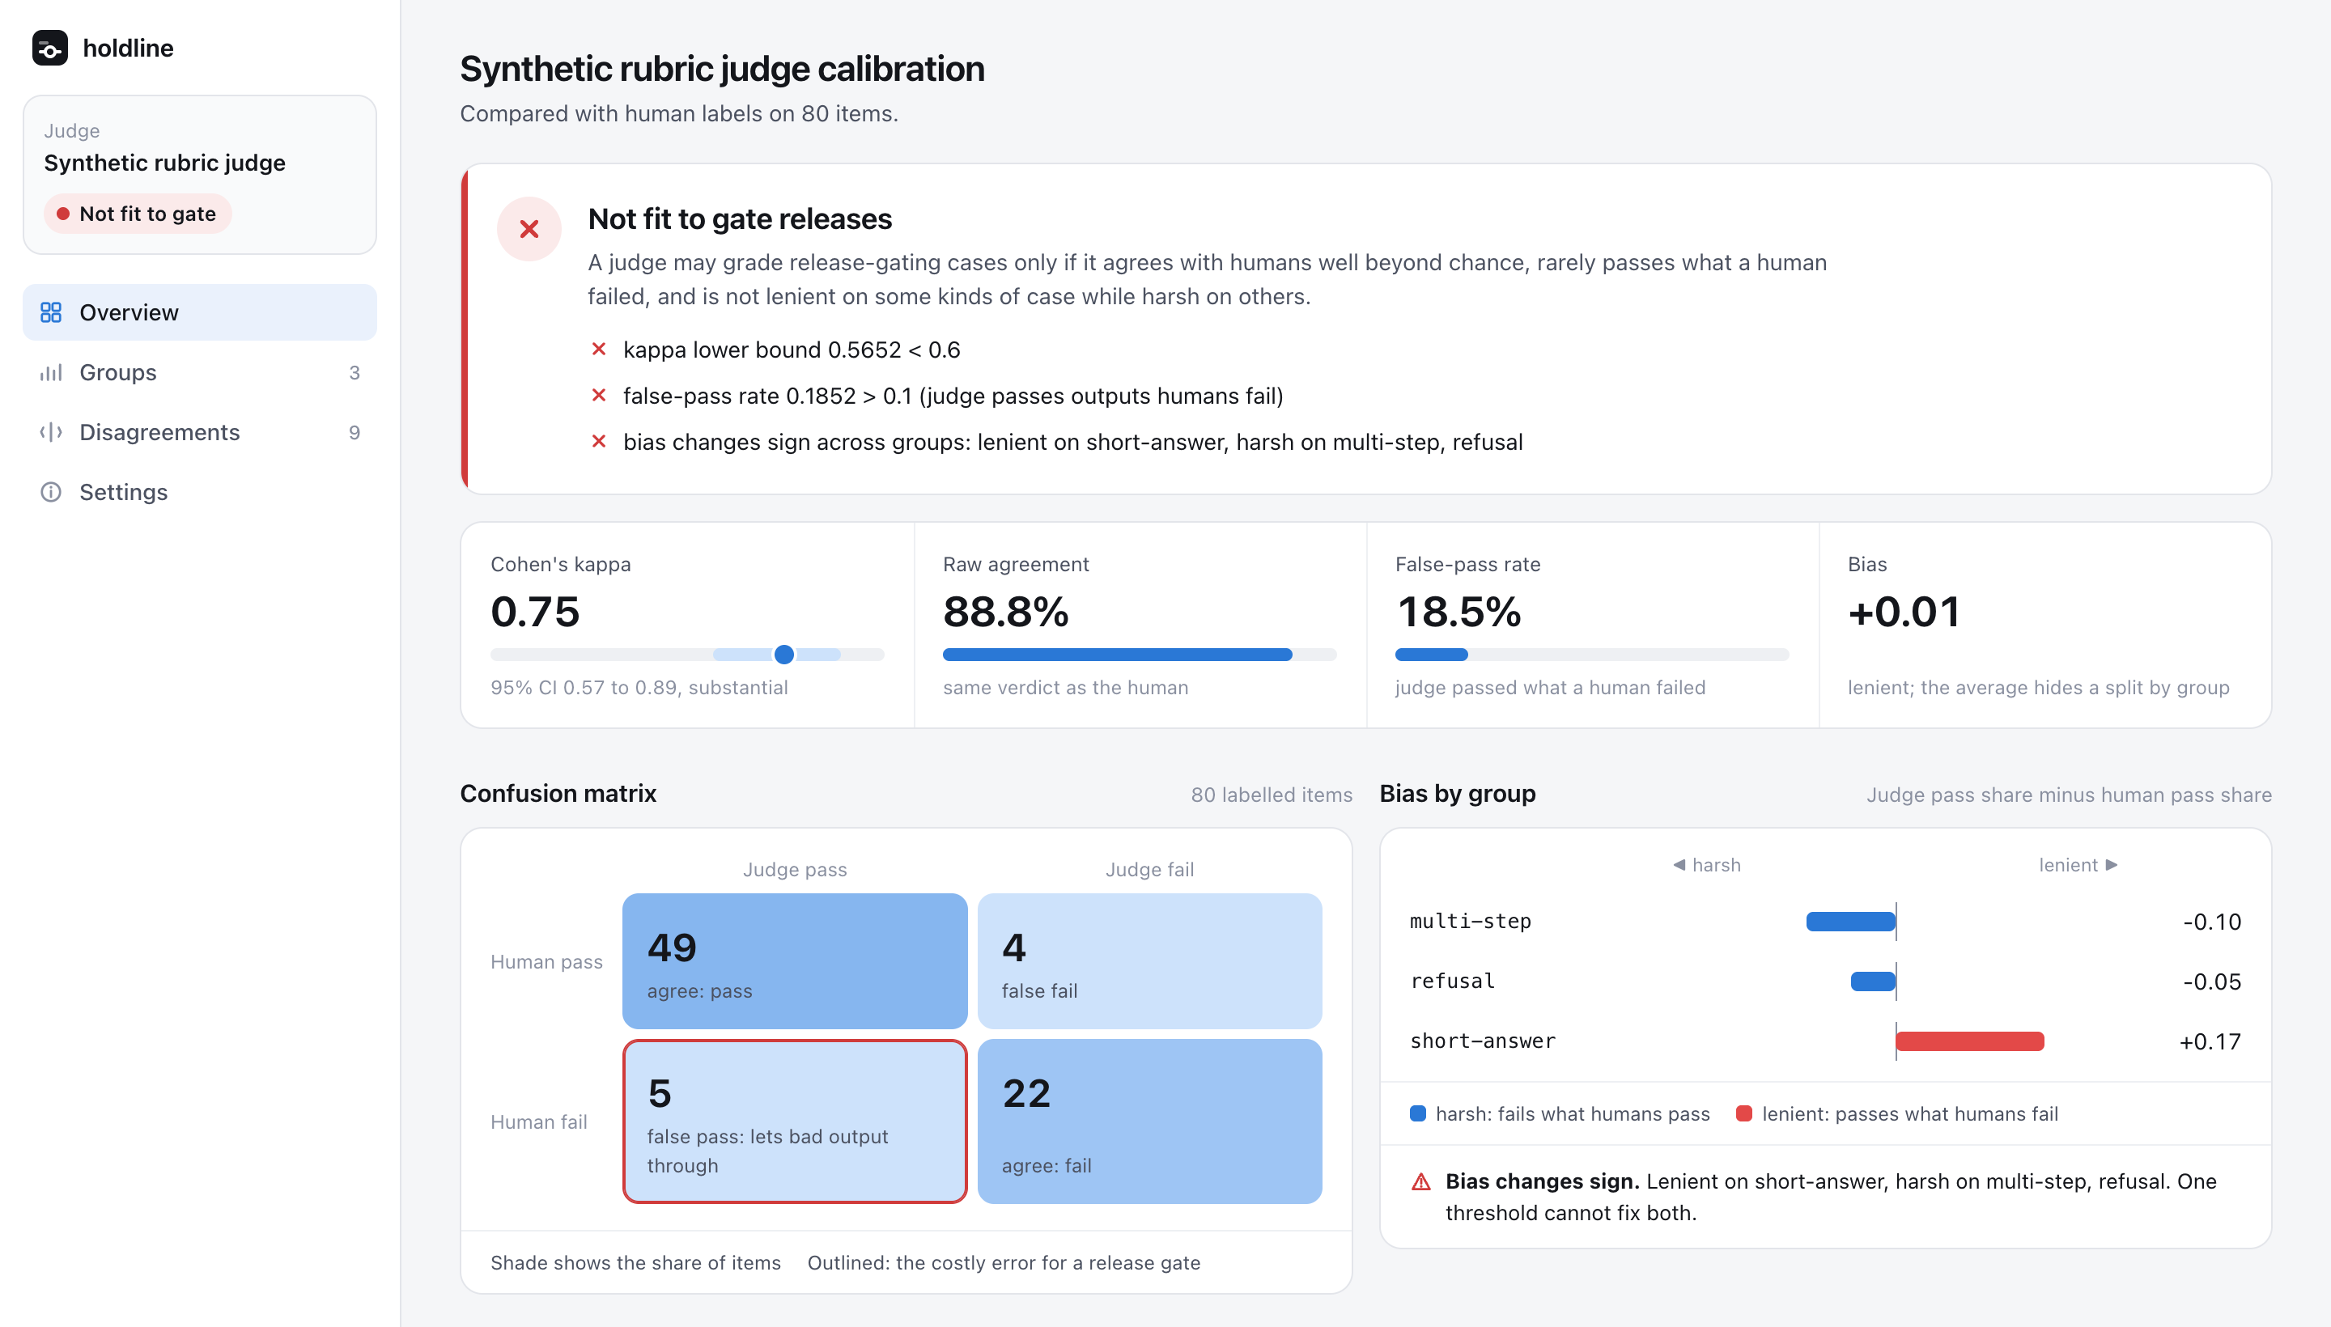Click the X beside false-pass rate reason

(x=599, y=396)
